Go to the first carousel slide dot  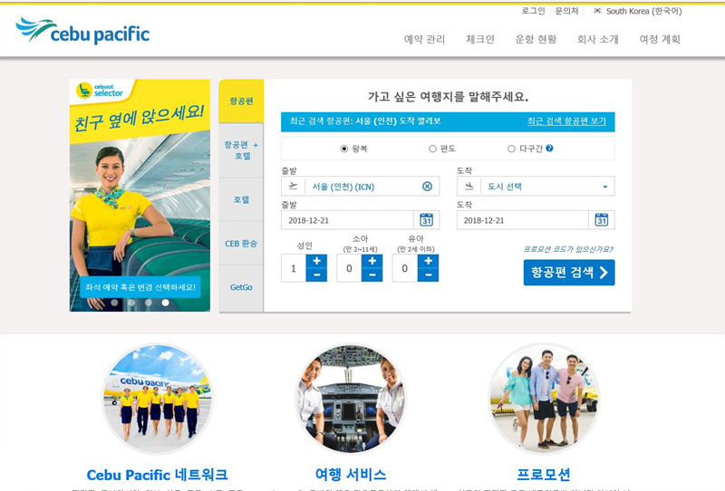coord(114,303)
